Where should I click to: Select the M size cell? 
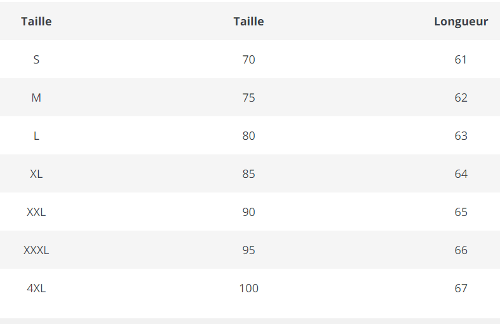point(36,98)
